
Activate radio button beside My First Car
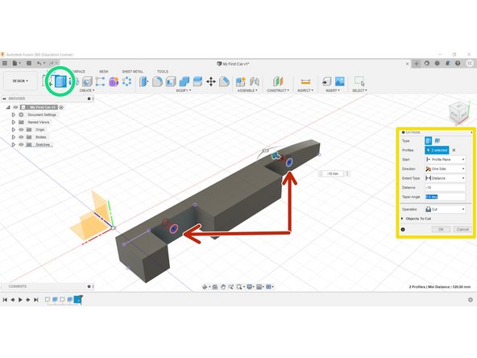61,107
